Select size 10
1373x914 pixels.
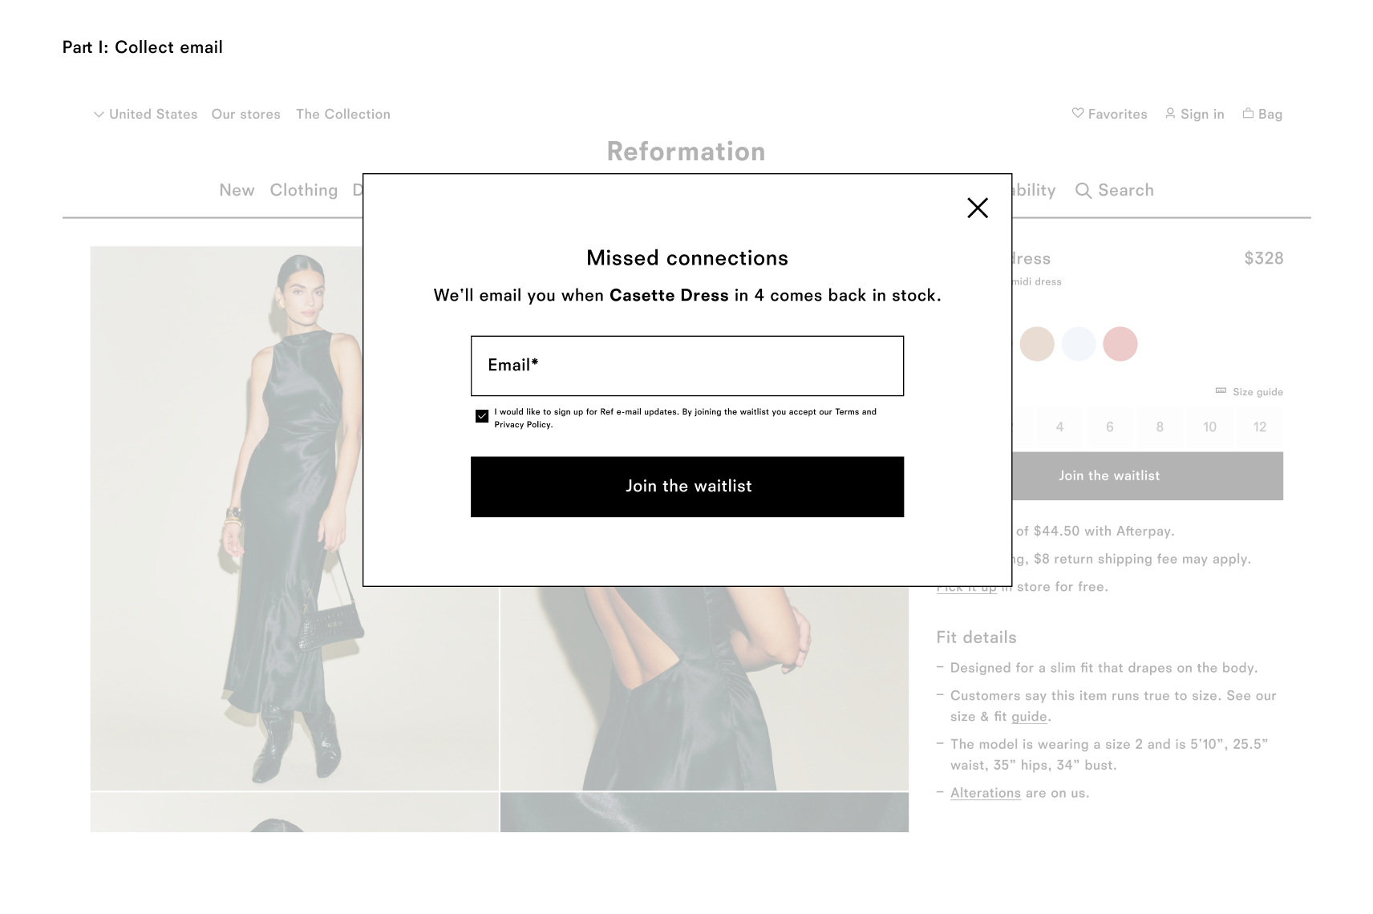coord(1209,427)
